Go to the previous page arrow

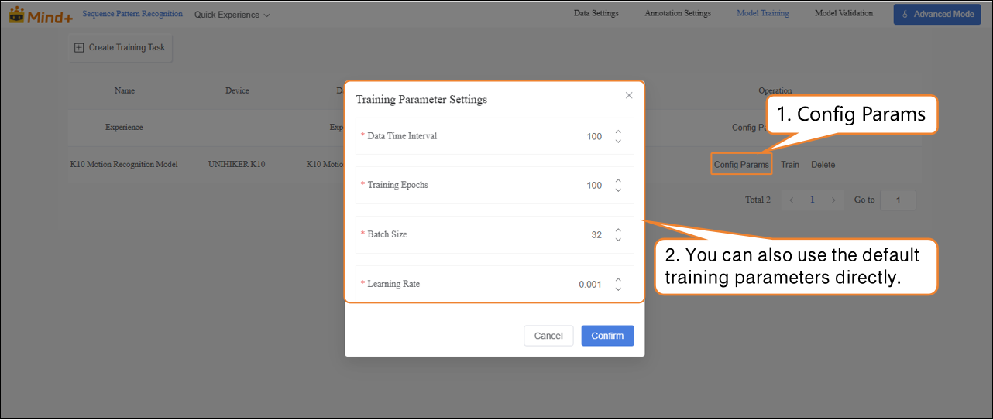[791, 200]
